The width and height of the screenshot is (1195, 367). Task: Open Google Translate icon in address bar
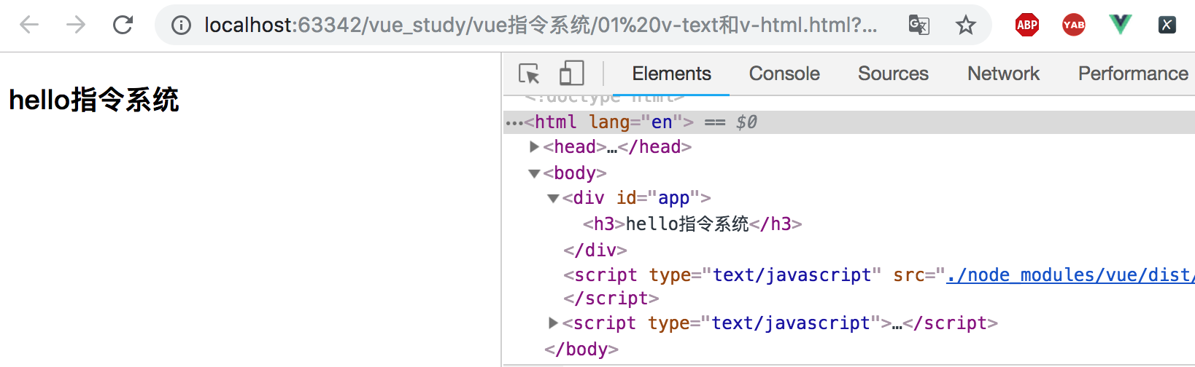[919, 25]
